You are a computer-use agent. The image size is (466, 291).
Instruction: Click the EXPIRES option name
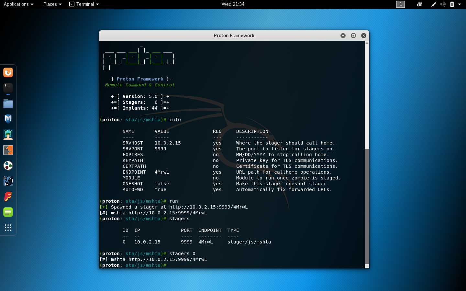pyautogui.click(x=133, y=155)
